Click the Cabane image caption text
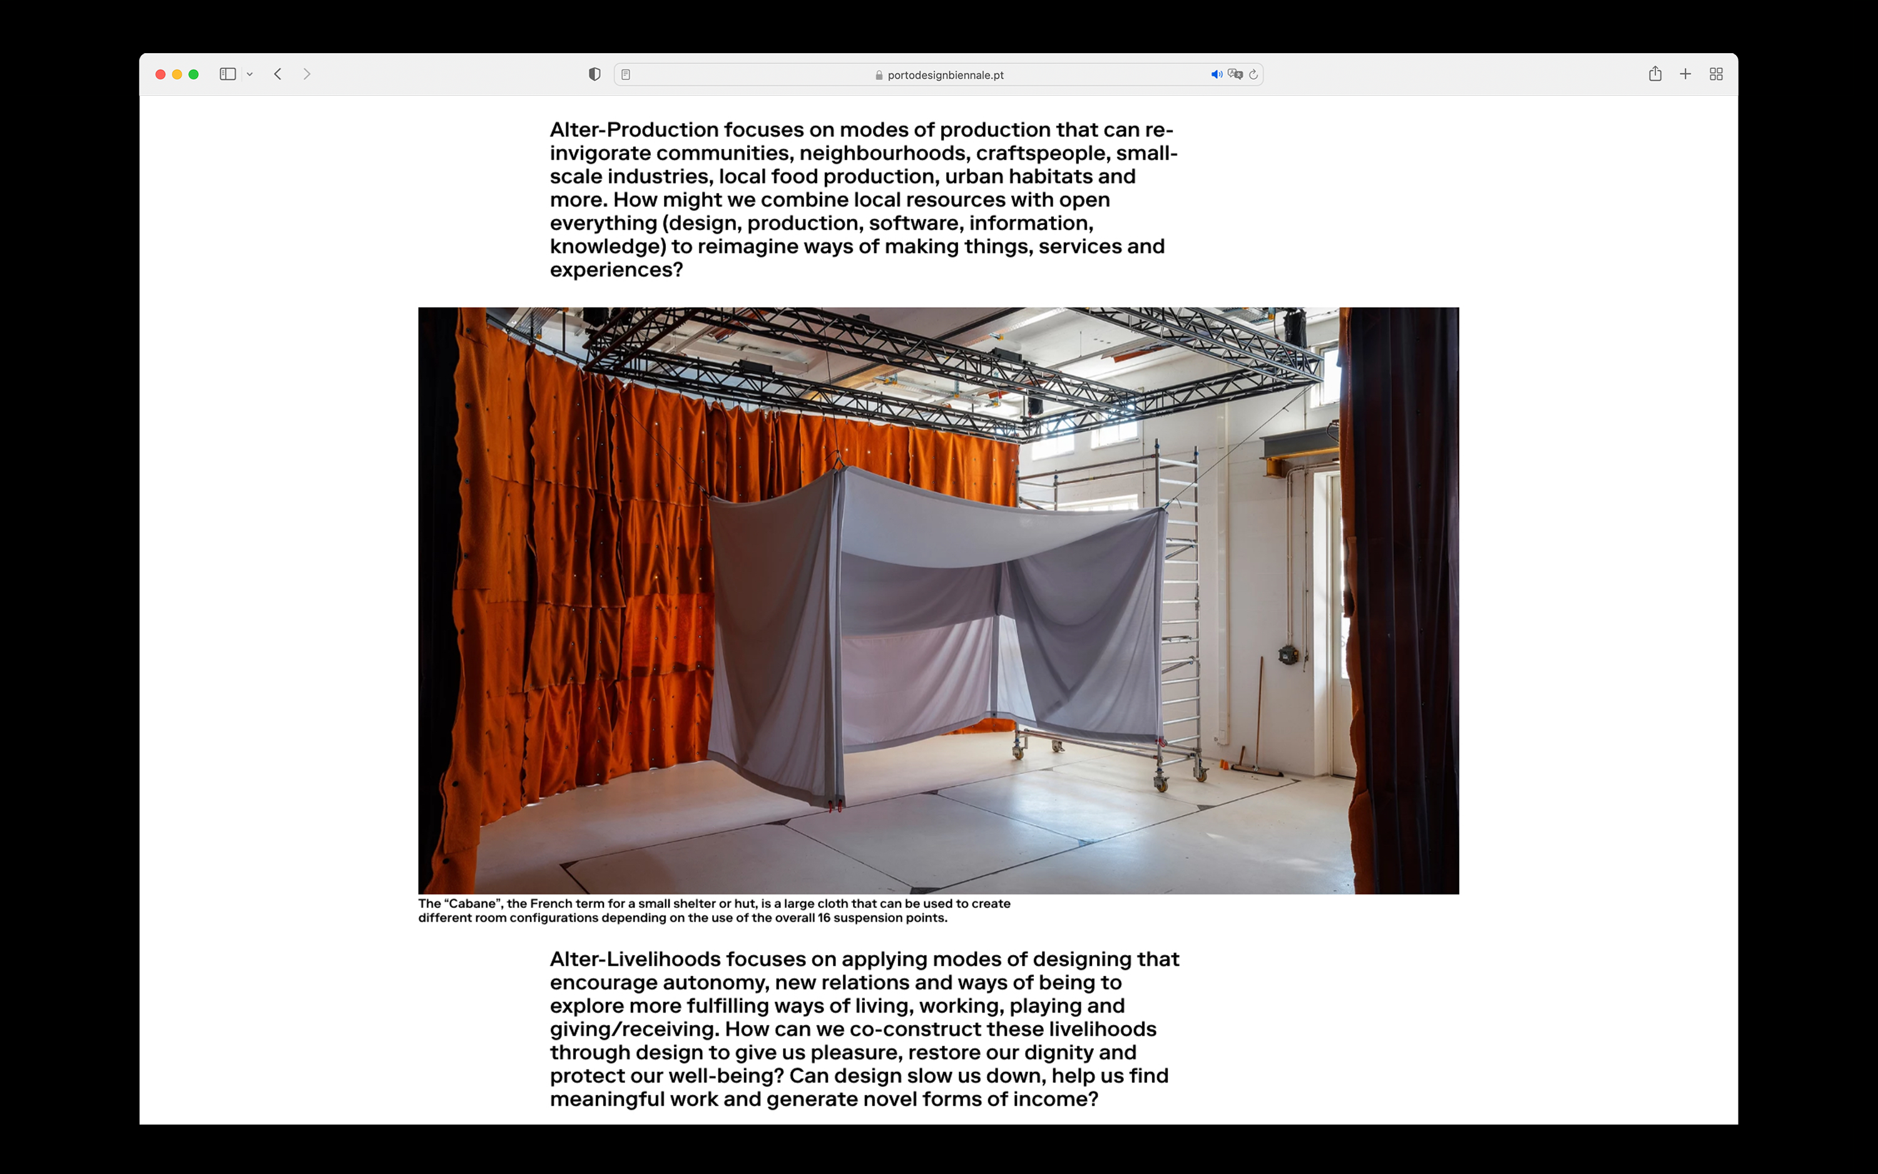Image resolution: width=1878 pixels, height=1174 pixels. pyautogui.click(x=713, y=911)
